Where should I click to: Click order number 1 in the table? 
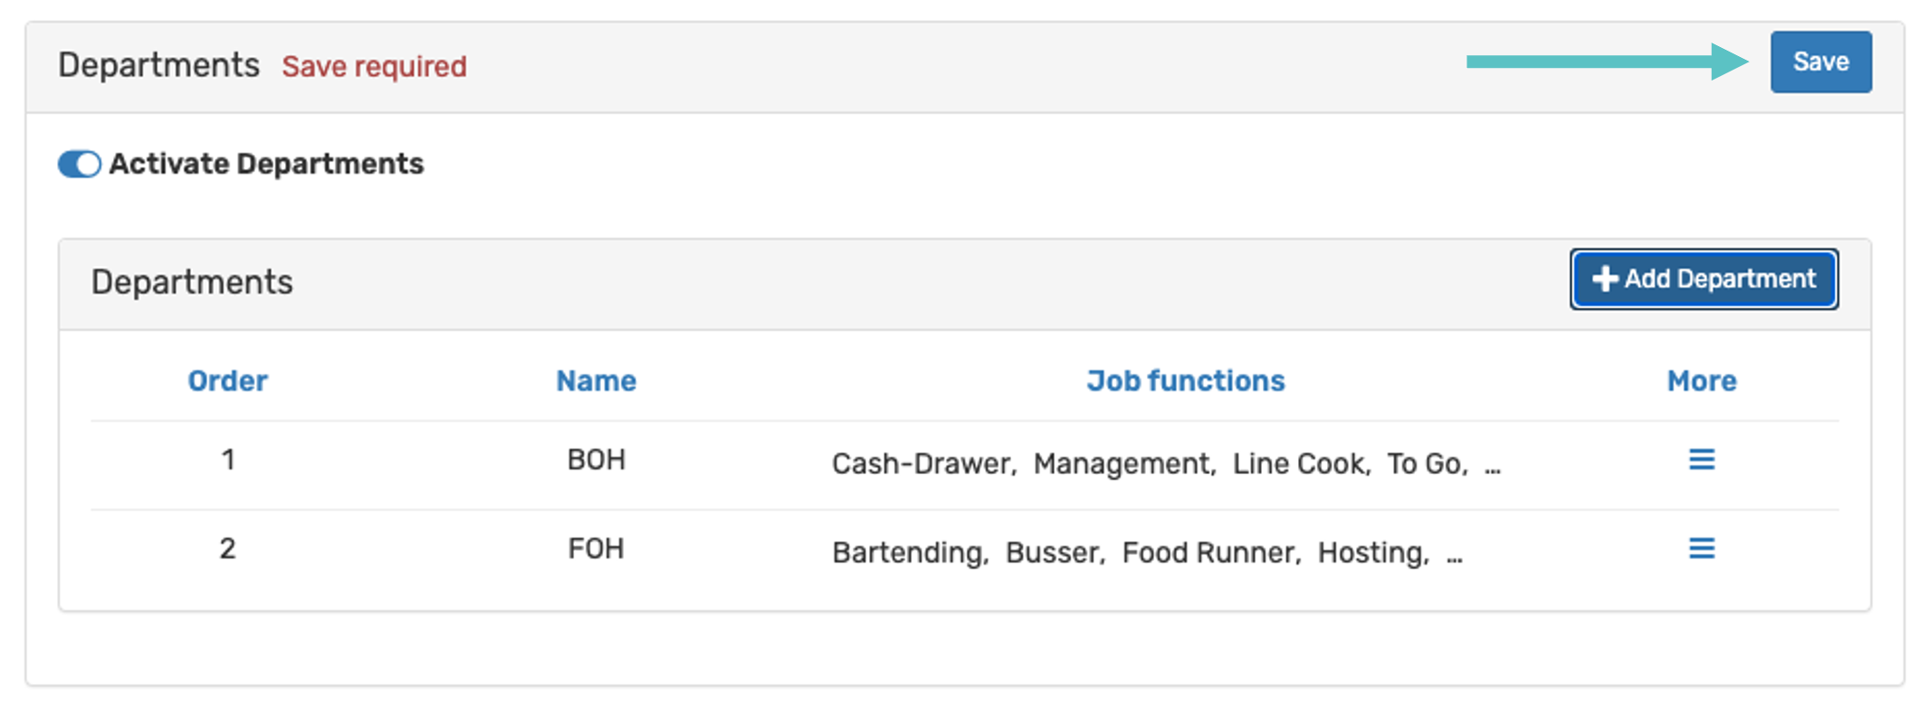pos(228,460)
